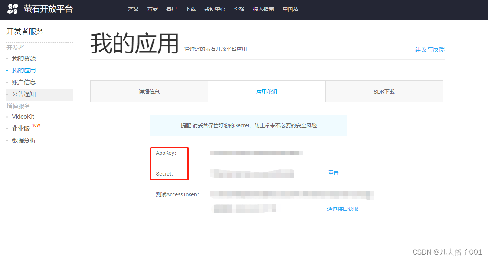Click the 通过接口获取 link
The image size is (488, 259).
point(343,209)
